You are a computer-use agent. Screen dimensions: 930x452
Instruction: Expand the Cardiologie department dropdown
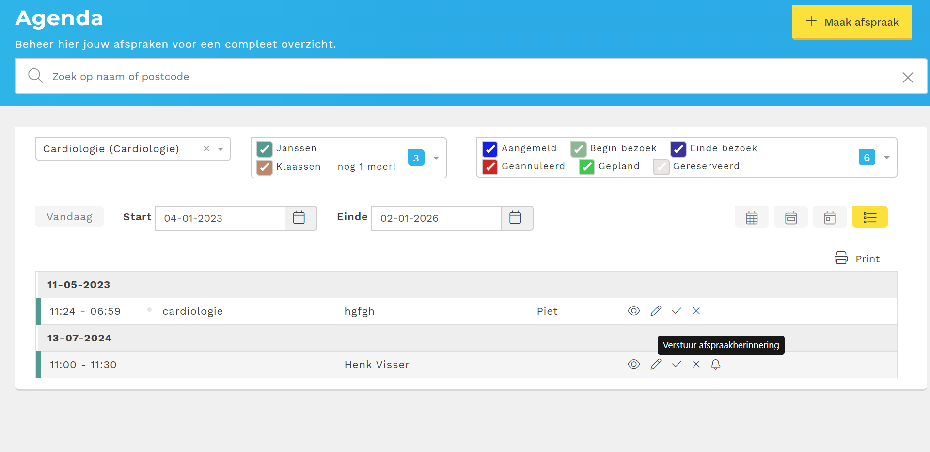pos(221,149)
